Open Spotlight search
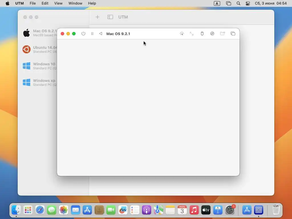The image size is (292, 219). click(238, 3)
